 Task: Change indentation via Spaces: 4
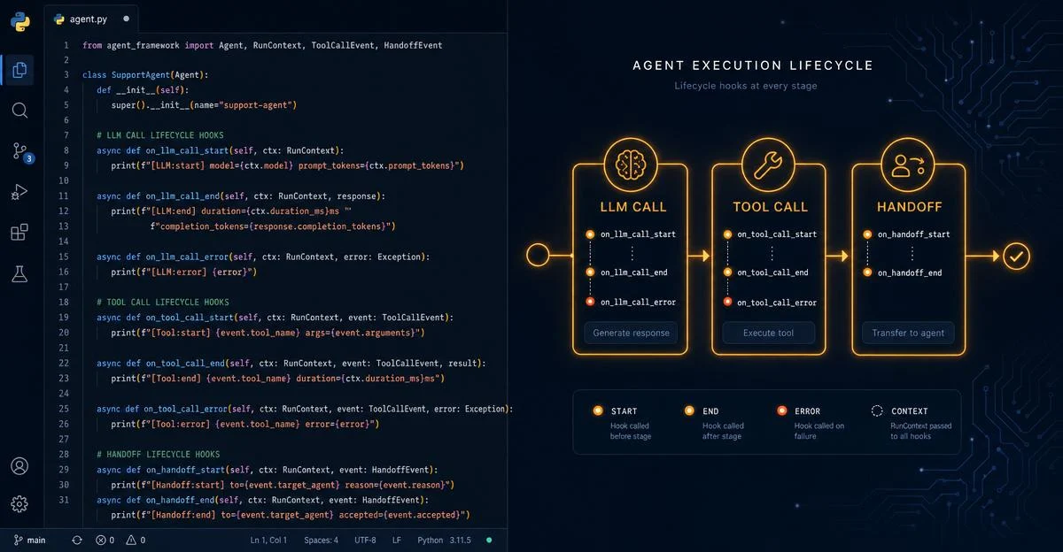coord(321,540)
